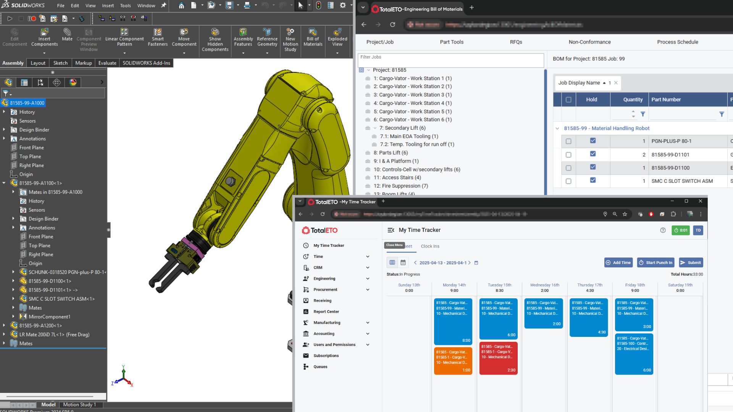Image resolution: width=733 pixels, height=412 pixels.
Task: Open the Non-Conformance menu
Action: (589, 42)
